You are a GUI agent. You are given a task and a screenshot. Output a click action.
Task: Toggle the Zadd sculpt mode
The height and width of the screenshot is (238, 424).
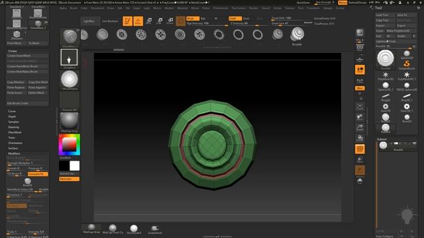[235, 19]
